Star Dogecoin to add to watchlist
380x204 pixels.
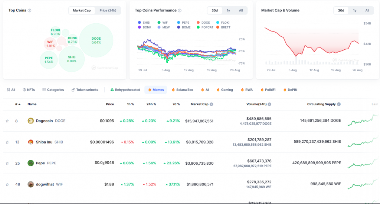pyautogui.click(x=7, y=121)
